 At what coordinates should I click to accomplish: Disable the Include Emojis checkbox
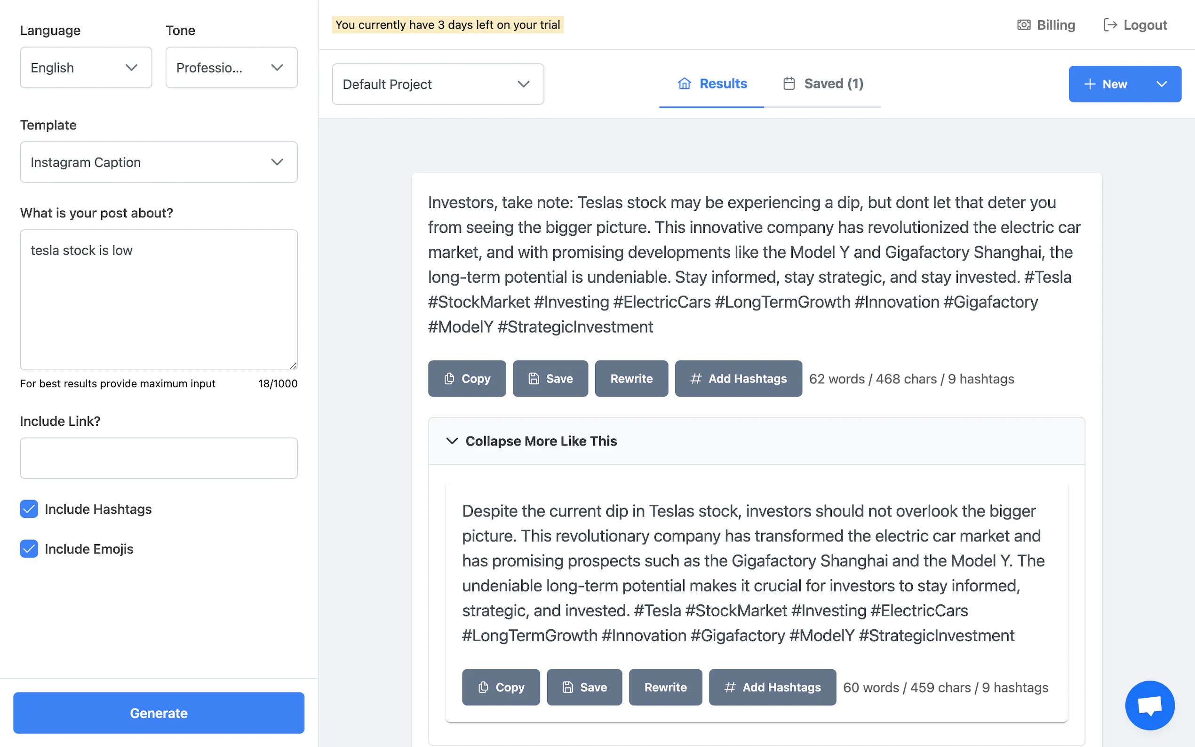29,549
